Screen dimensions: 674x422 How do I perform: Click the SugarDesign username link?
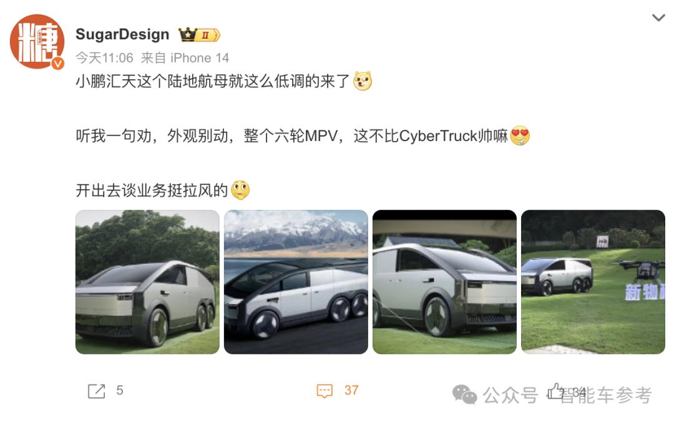[x=122, y=34]
